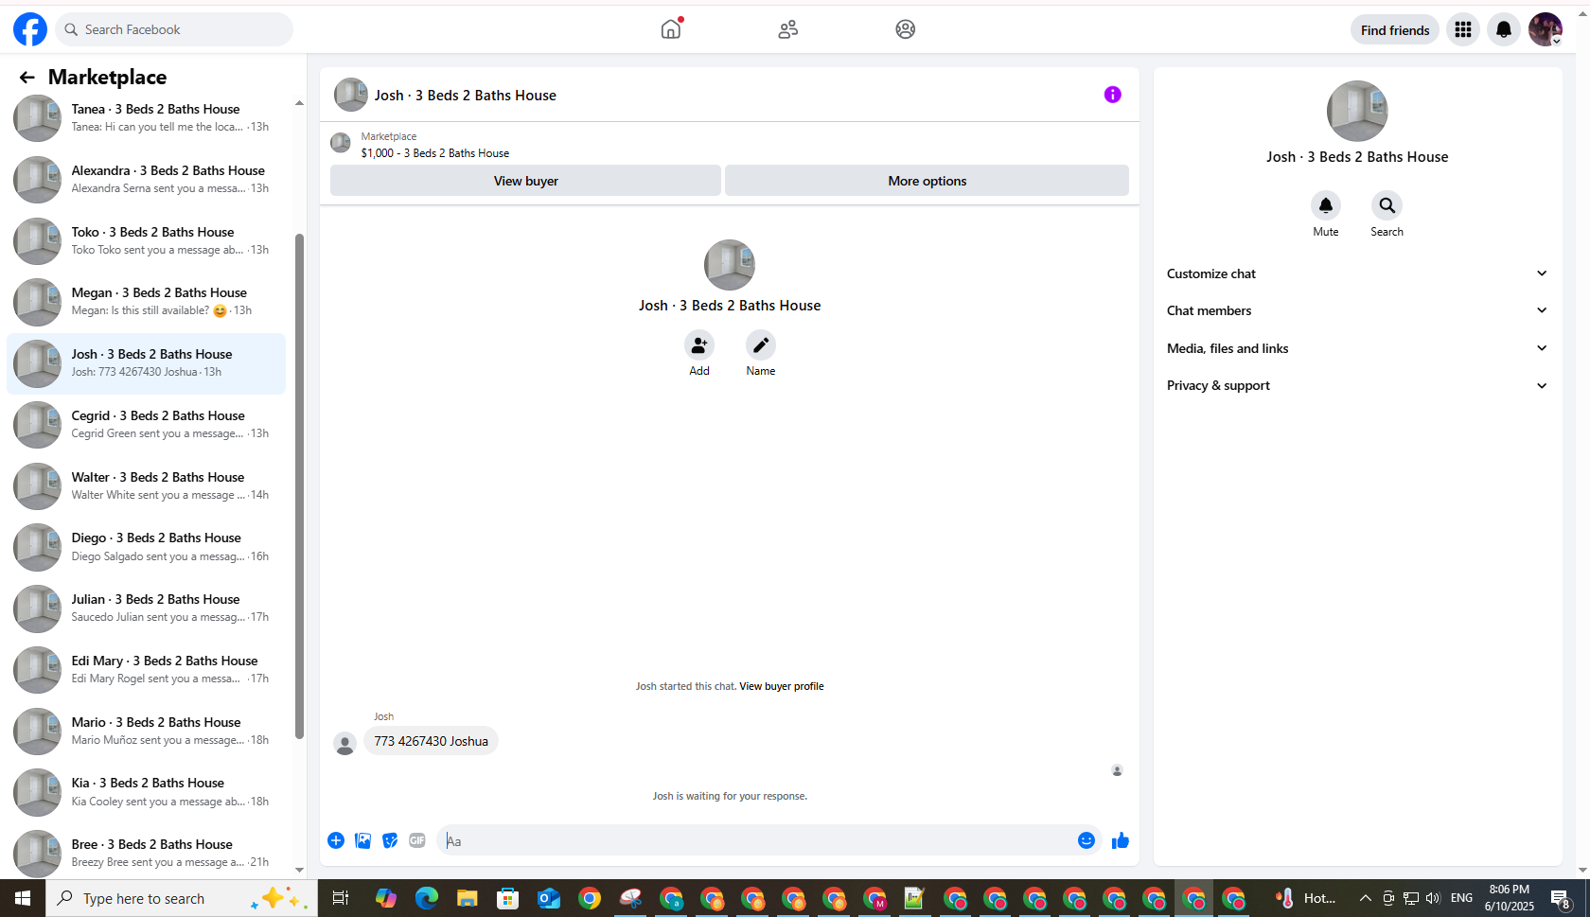Choose a GIF in the composer
Screen dimensions: 1590x917
point(417,840)
